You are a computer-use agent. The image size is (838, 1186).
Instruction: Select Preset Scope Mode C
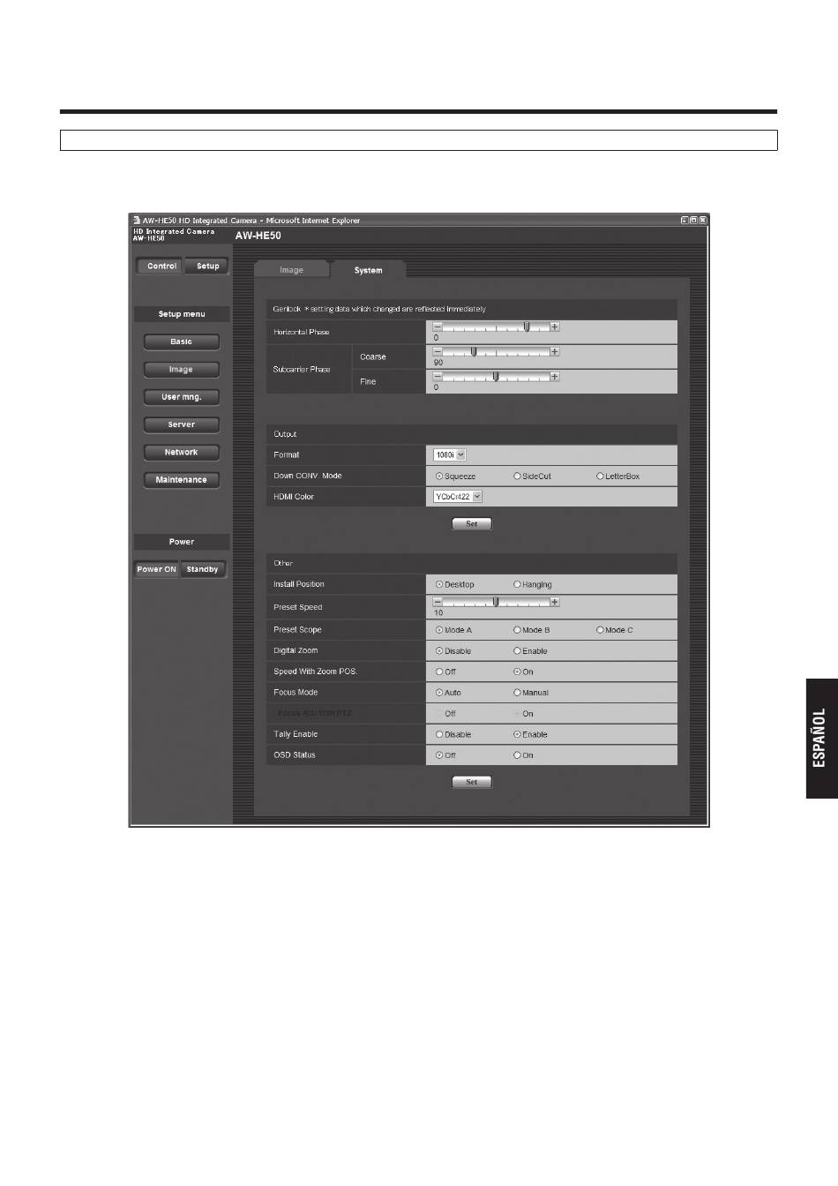[x=600, y=630]
